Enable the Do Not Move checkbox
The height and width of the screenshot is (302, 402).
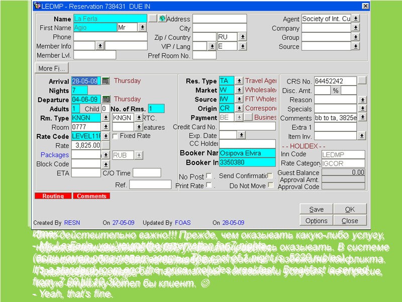click(x=270, y=185)
